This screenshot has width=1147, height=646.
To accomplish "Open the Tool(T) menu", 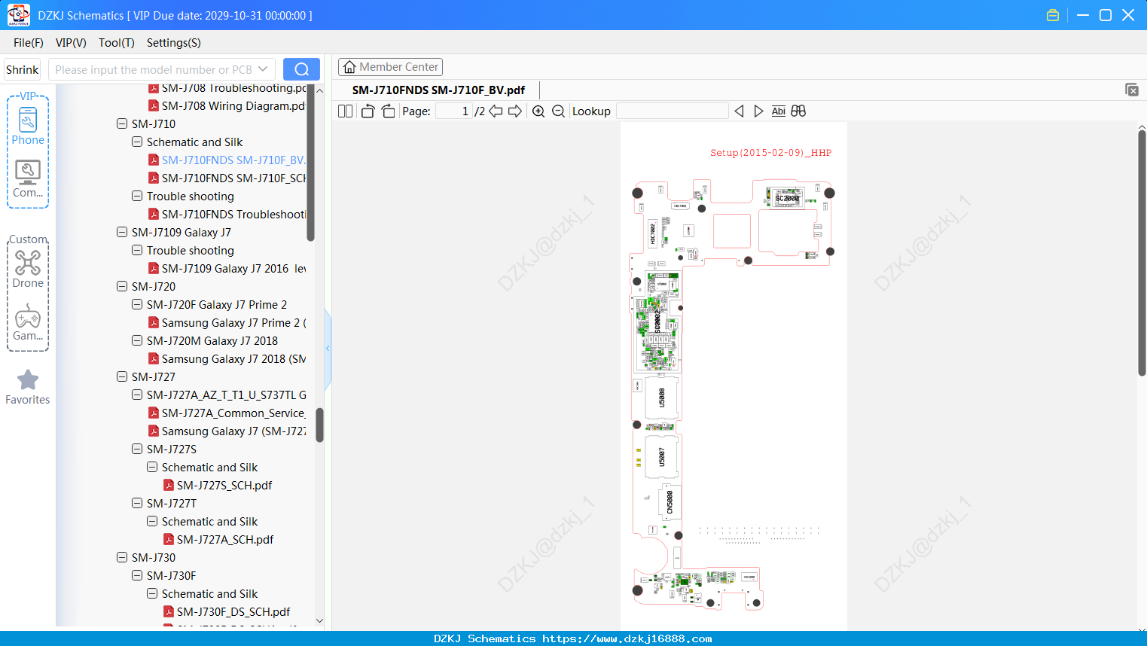I will [x=117, y=43].
